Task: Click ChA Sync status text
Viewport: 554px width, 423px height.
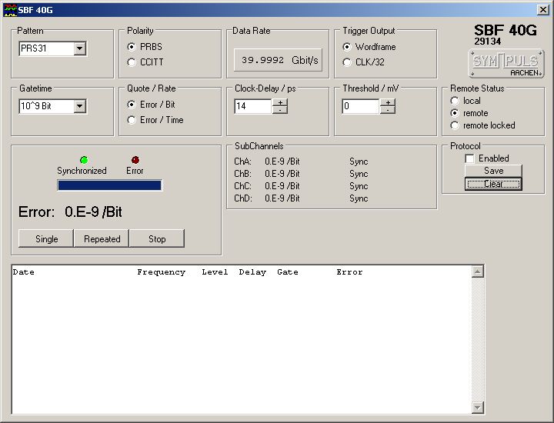Action: tap(359, 162)
